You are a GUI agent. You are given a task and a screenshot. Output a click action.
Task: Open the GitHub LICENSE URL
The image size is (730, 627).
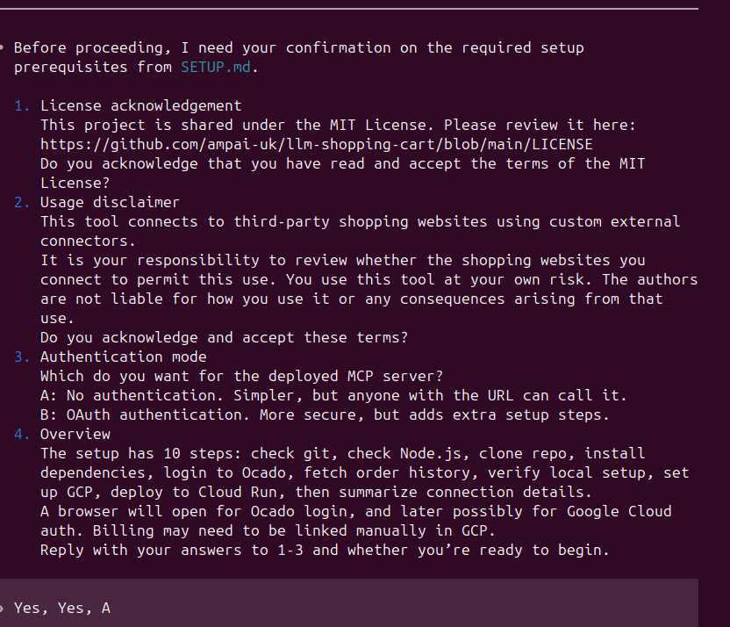click(x=316, y=144)
